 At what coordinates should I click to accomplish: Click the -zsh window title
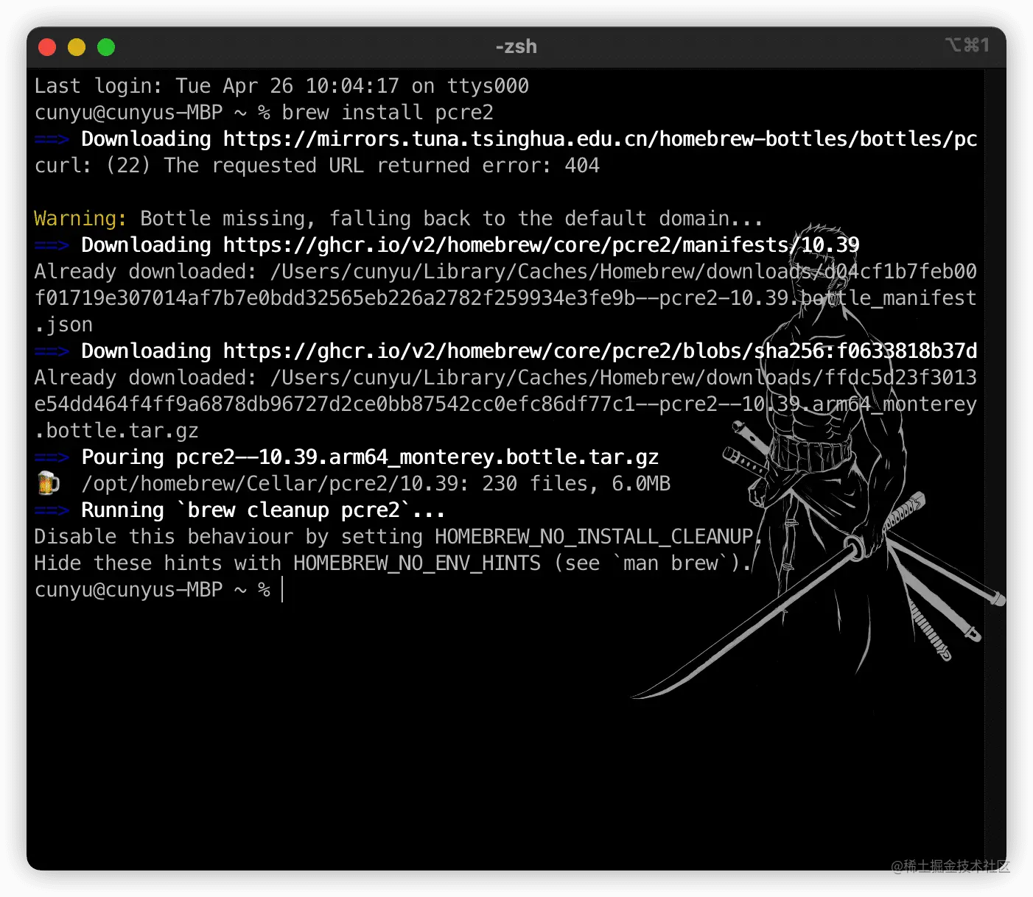pyautogui.click(x=516, y=46)
